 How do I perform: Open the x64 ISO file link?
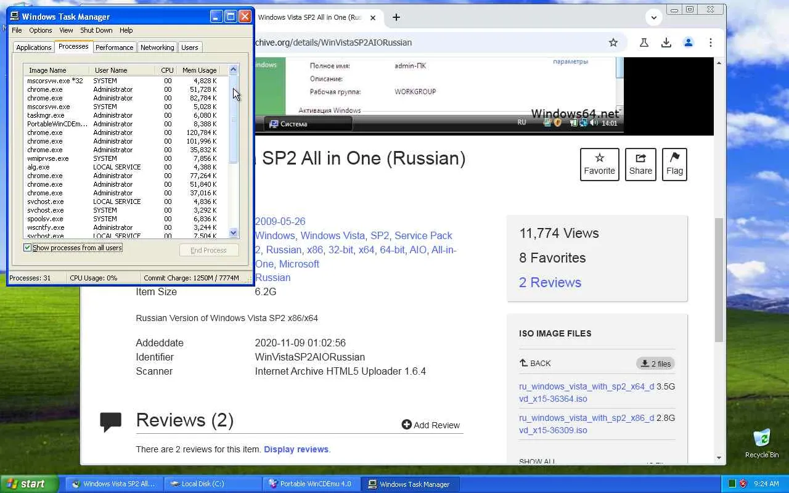587,393
